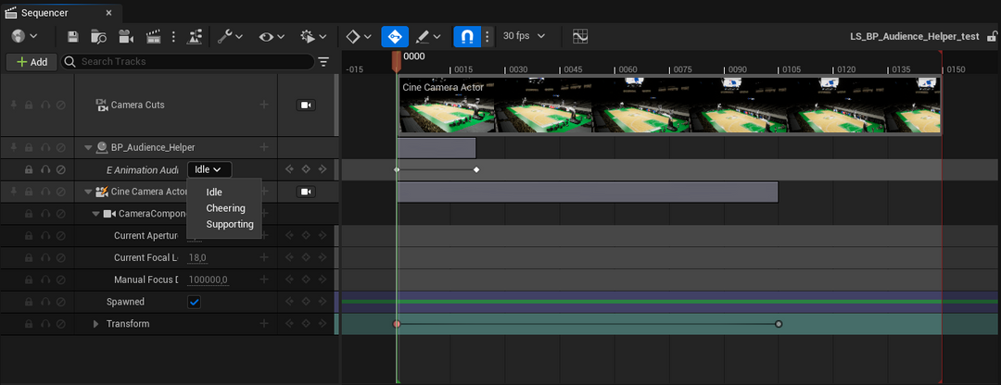Add section to Camera Cuts with plus
The height and width of the screenshot is (385, 1001).
(x=263, y=105)
